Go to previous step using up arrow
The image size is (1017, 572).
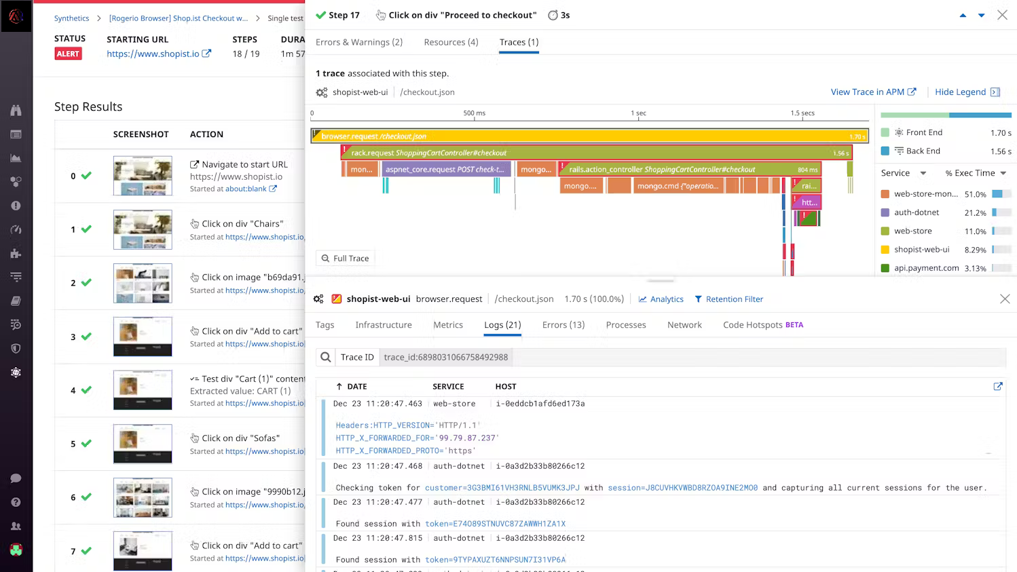tap(963, 15)
